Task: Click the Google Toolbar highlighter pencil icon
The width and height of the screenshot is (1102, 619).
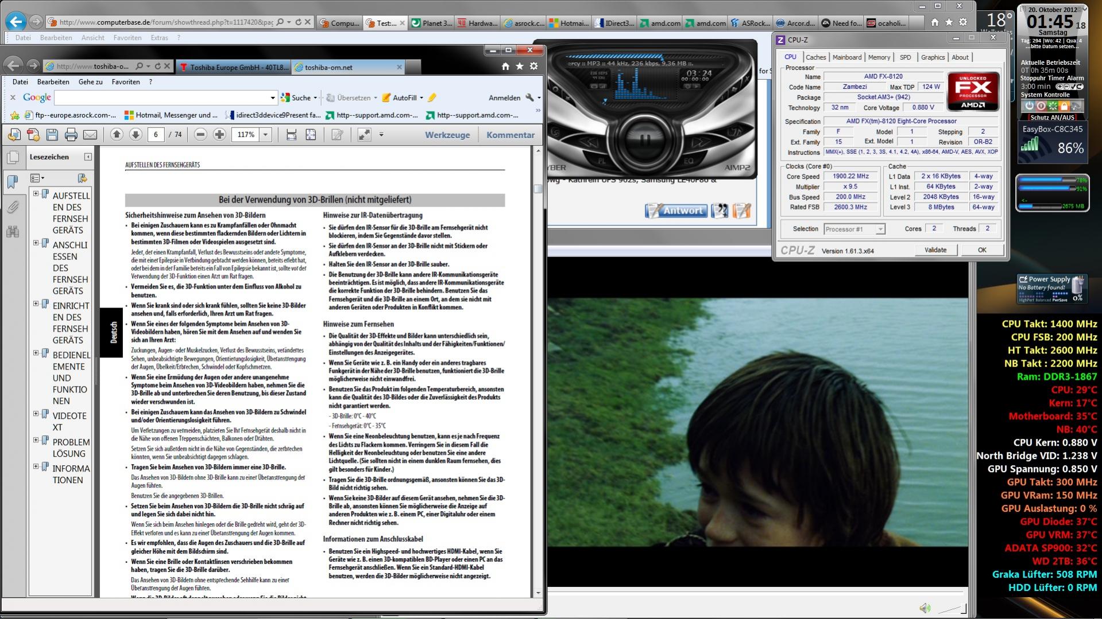Action: point(432,98)
